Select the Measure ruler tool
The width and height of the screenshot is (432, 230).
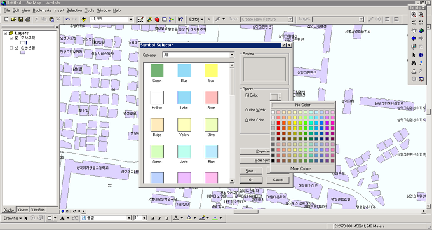pos(414,71)
